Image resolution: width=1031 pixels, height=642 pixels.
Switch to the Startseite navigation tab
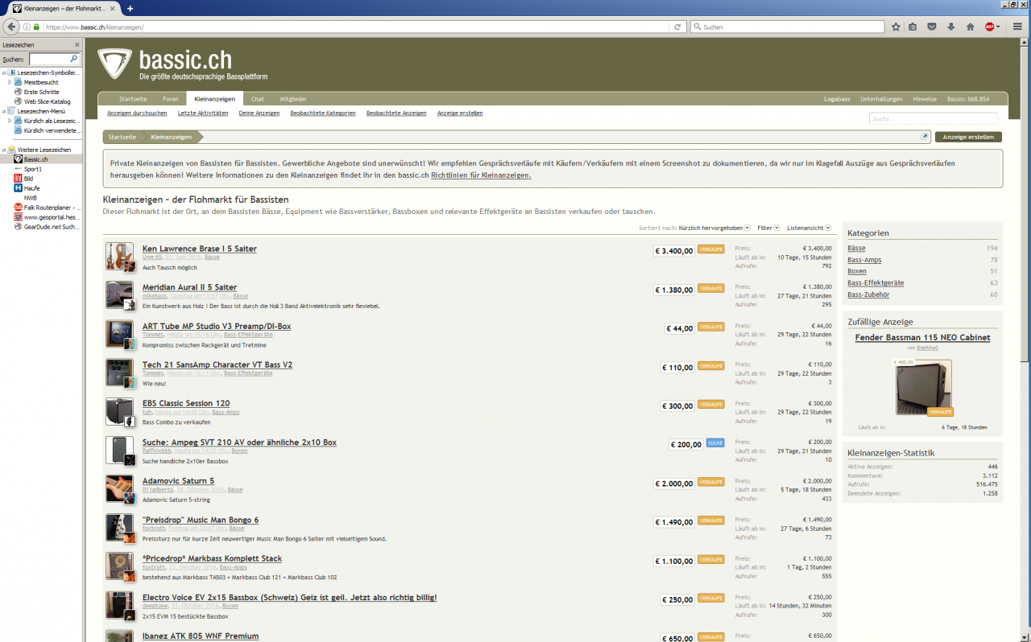(133, 99)
